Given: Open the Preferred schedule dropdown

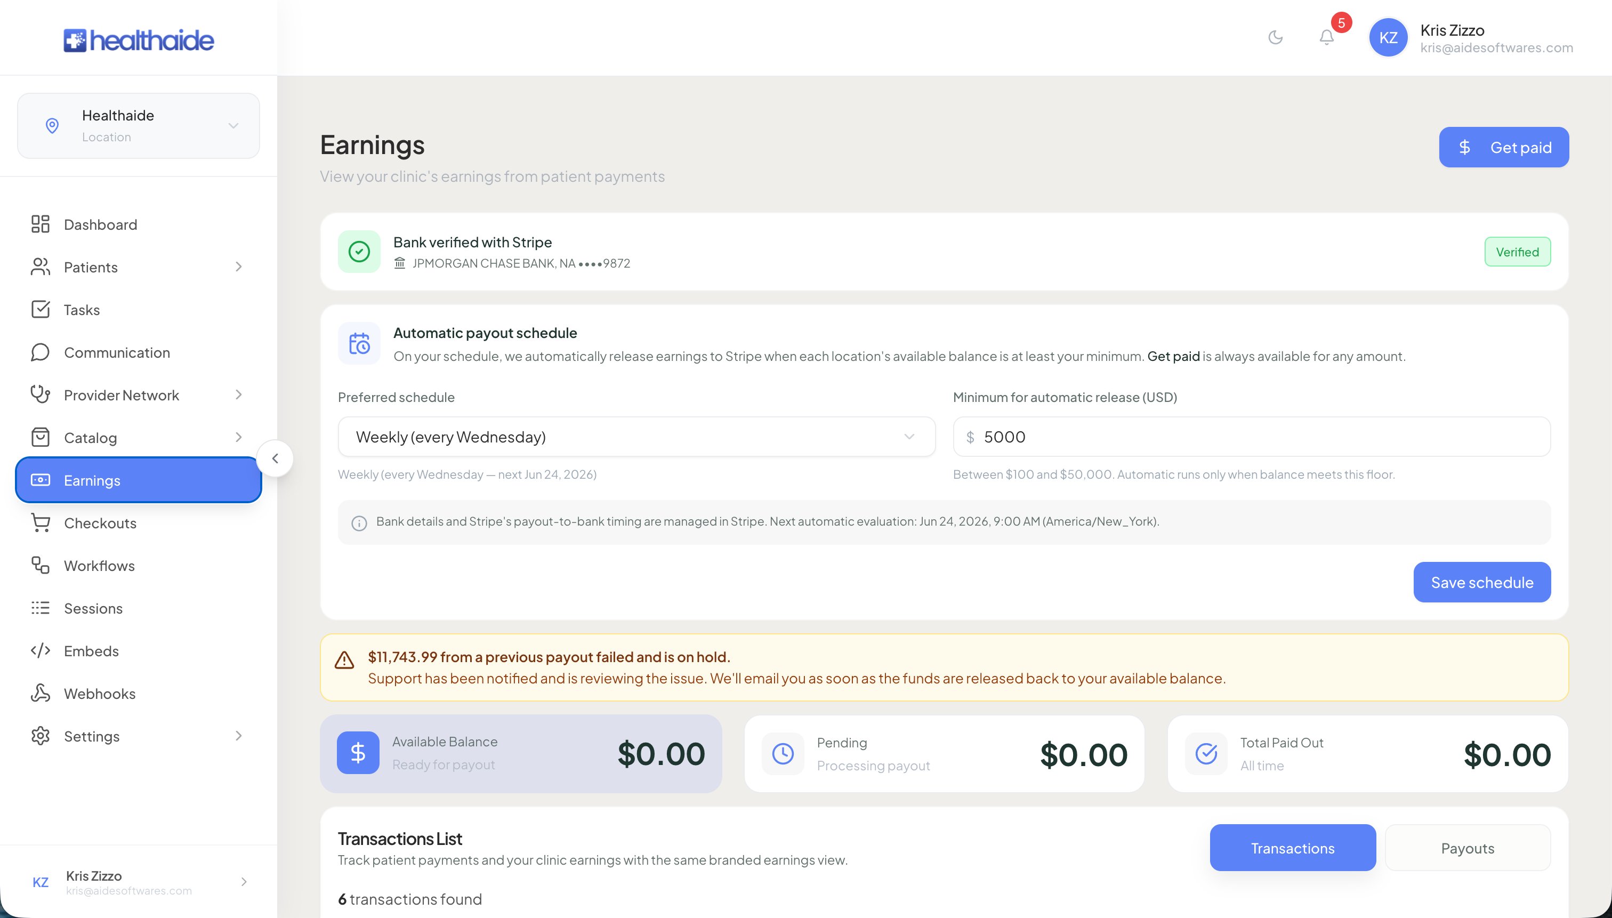Looking at the screenshot, I should 636,436.
